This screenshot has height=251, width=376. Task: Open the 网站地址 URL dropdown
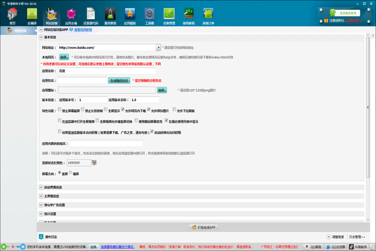(x=158, y=48)
